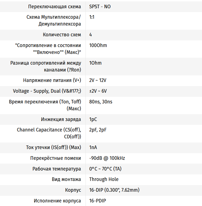The image size is (202, 206).
Task: Click the "1nA" leakage current value
Action: 93,147
